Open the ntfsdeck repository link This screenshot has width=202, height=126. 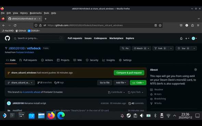click(x=34, y=48)
